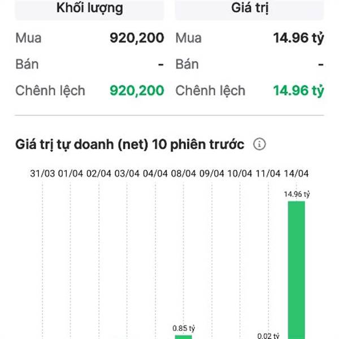Select the 04/04 date marker
The width and height of the screenshot is (339, 339).
(155, 173)
